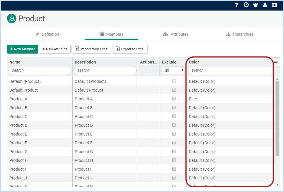Sort by the Exclude column header
The width and height of the screenshot is (284, 192).
point(169,62)
